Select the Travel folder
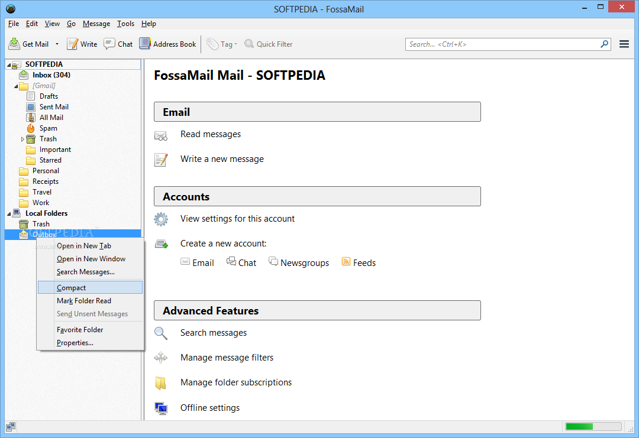Viewport: 639px width, 438px height. click(x=42, y=192)
